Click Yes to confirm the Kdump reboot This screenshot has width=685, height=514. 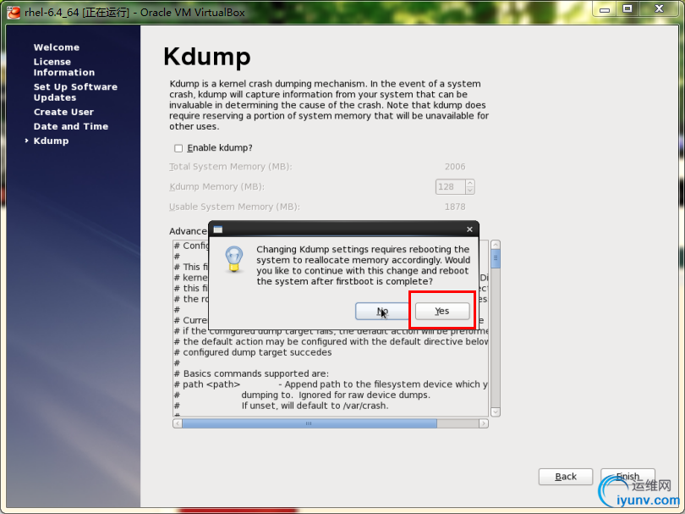pos(442,311)
